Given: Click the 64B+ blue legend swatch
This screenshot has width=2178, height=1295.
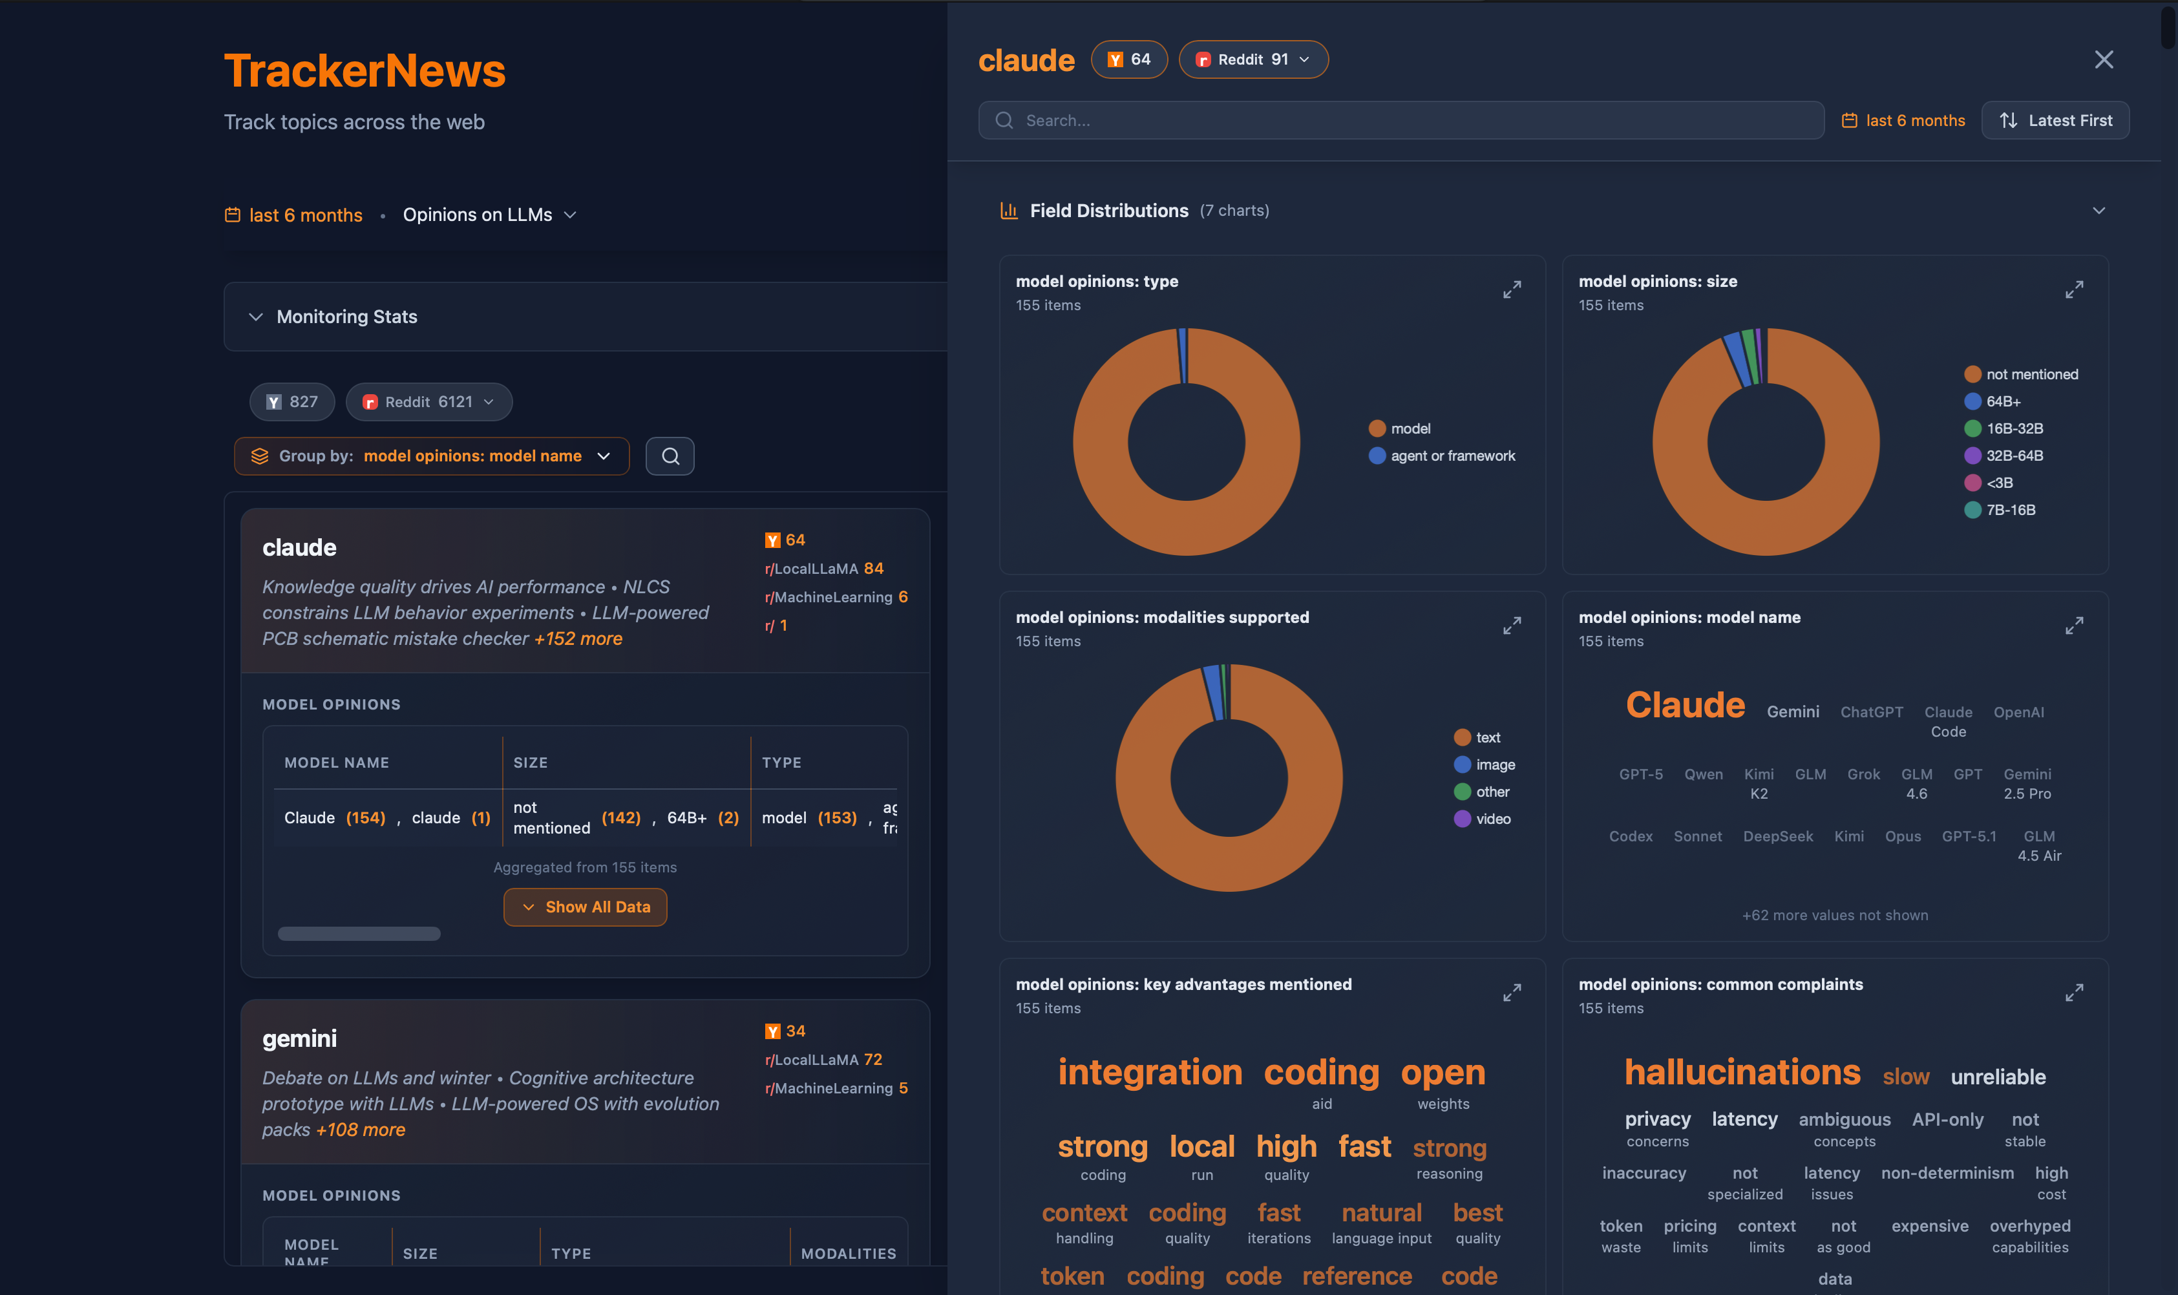Looking at the screenshot, I should click(x=1972, y=401).
